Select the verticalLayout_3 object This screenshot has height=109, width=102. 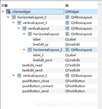point(35,23)
